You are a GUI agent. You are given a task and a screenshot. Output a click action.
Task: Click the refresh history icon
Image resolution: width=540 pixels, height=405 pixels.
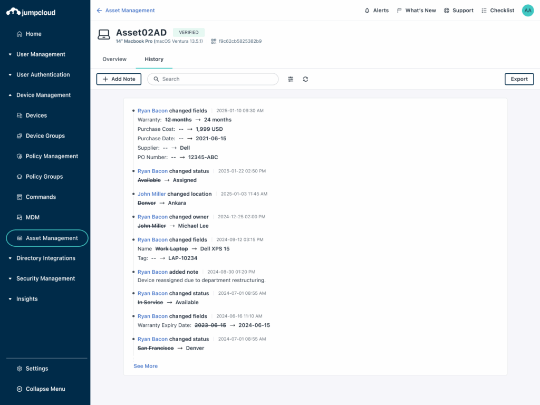click(x=305, y=79)
